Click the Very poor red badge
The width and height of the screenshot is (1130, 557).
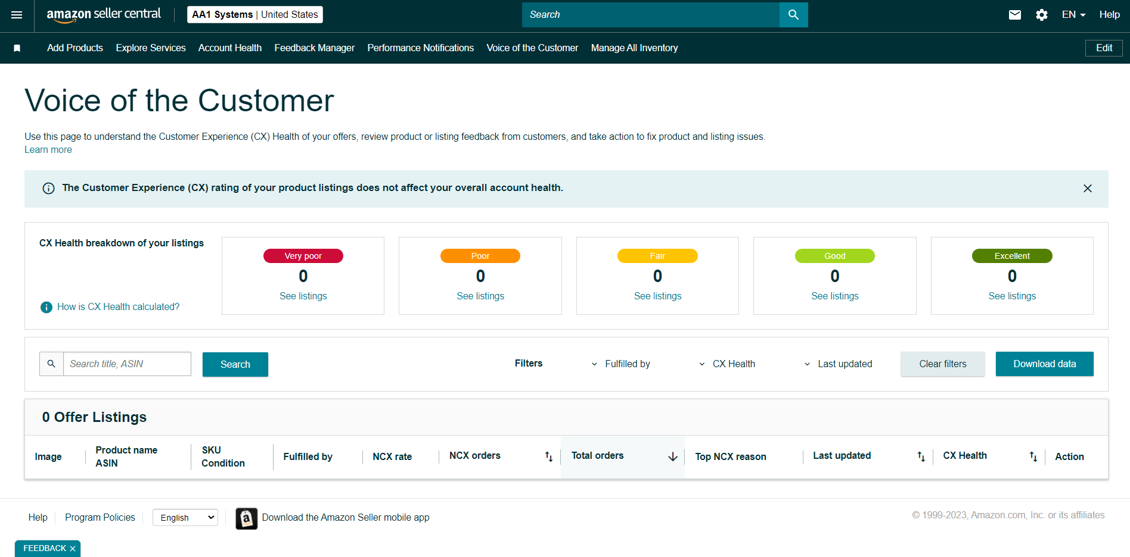(x=303, y=256)
